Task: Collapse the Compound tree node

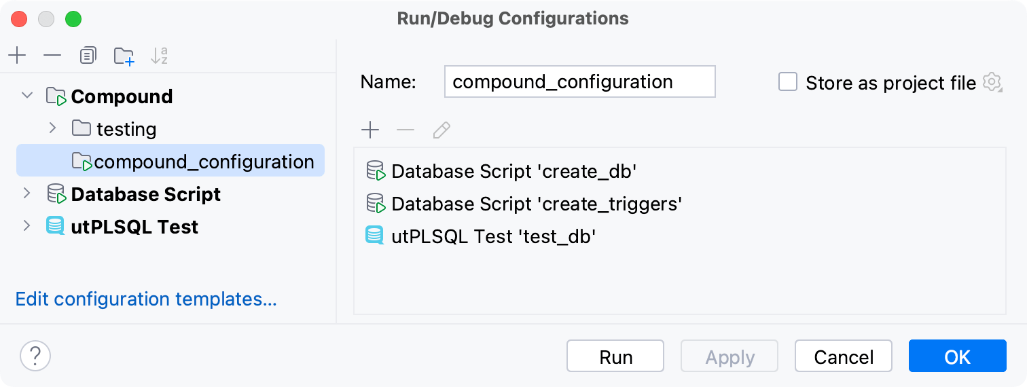Action: (27, 96)
